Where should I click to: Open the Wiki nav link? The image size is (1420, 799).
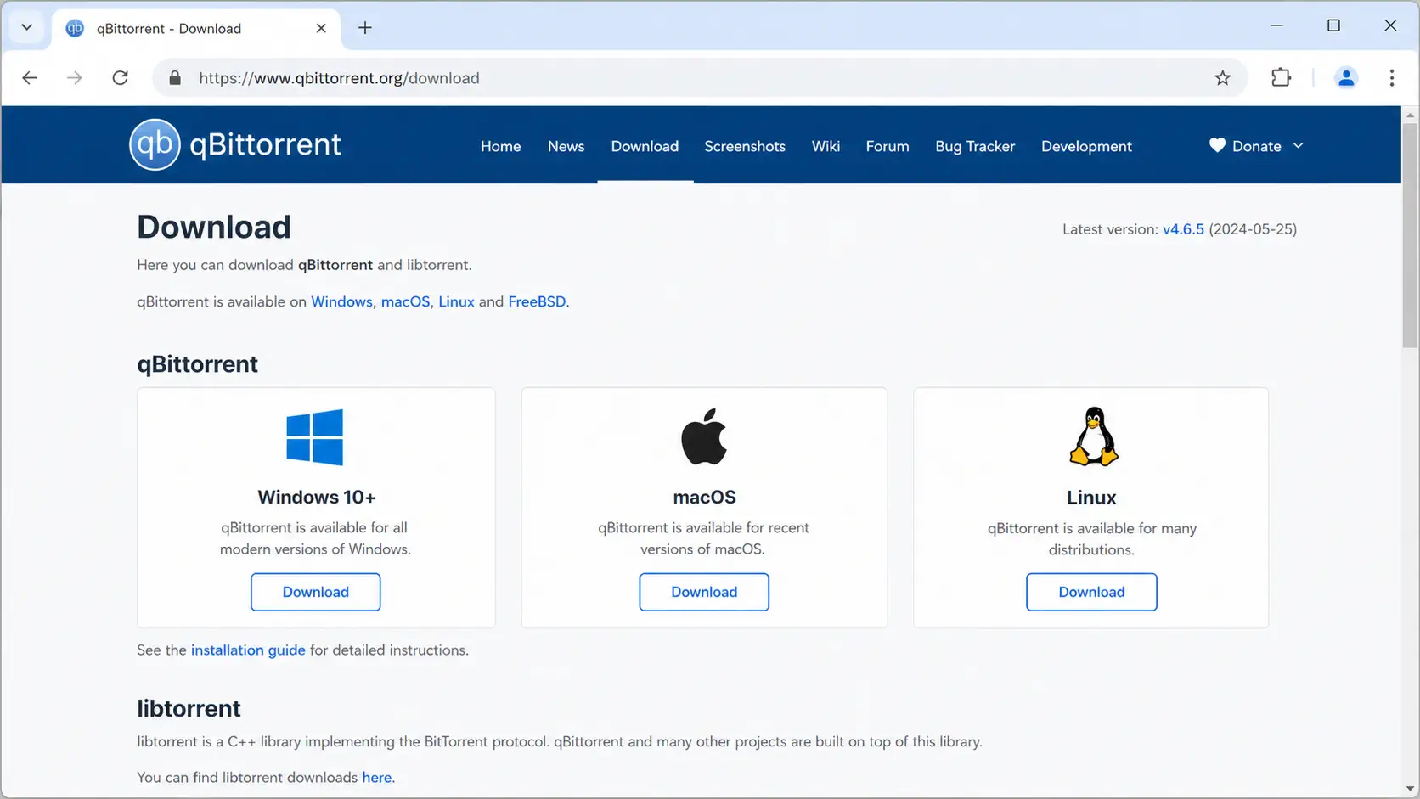pyautogui.click(x=826, y=146)
